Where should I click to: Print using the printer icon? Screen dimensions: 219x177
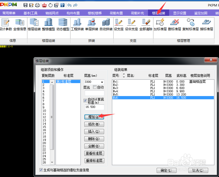37,5
